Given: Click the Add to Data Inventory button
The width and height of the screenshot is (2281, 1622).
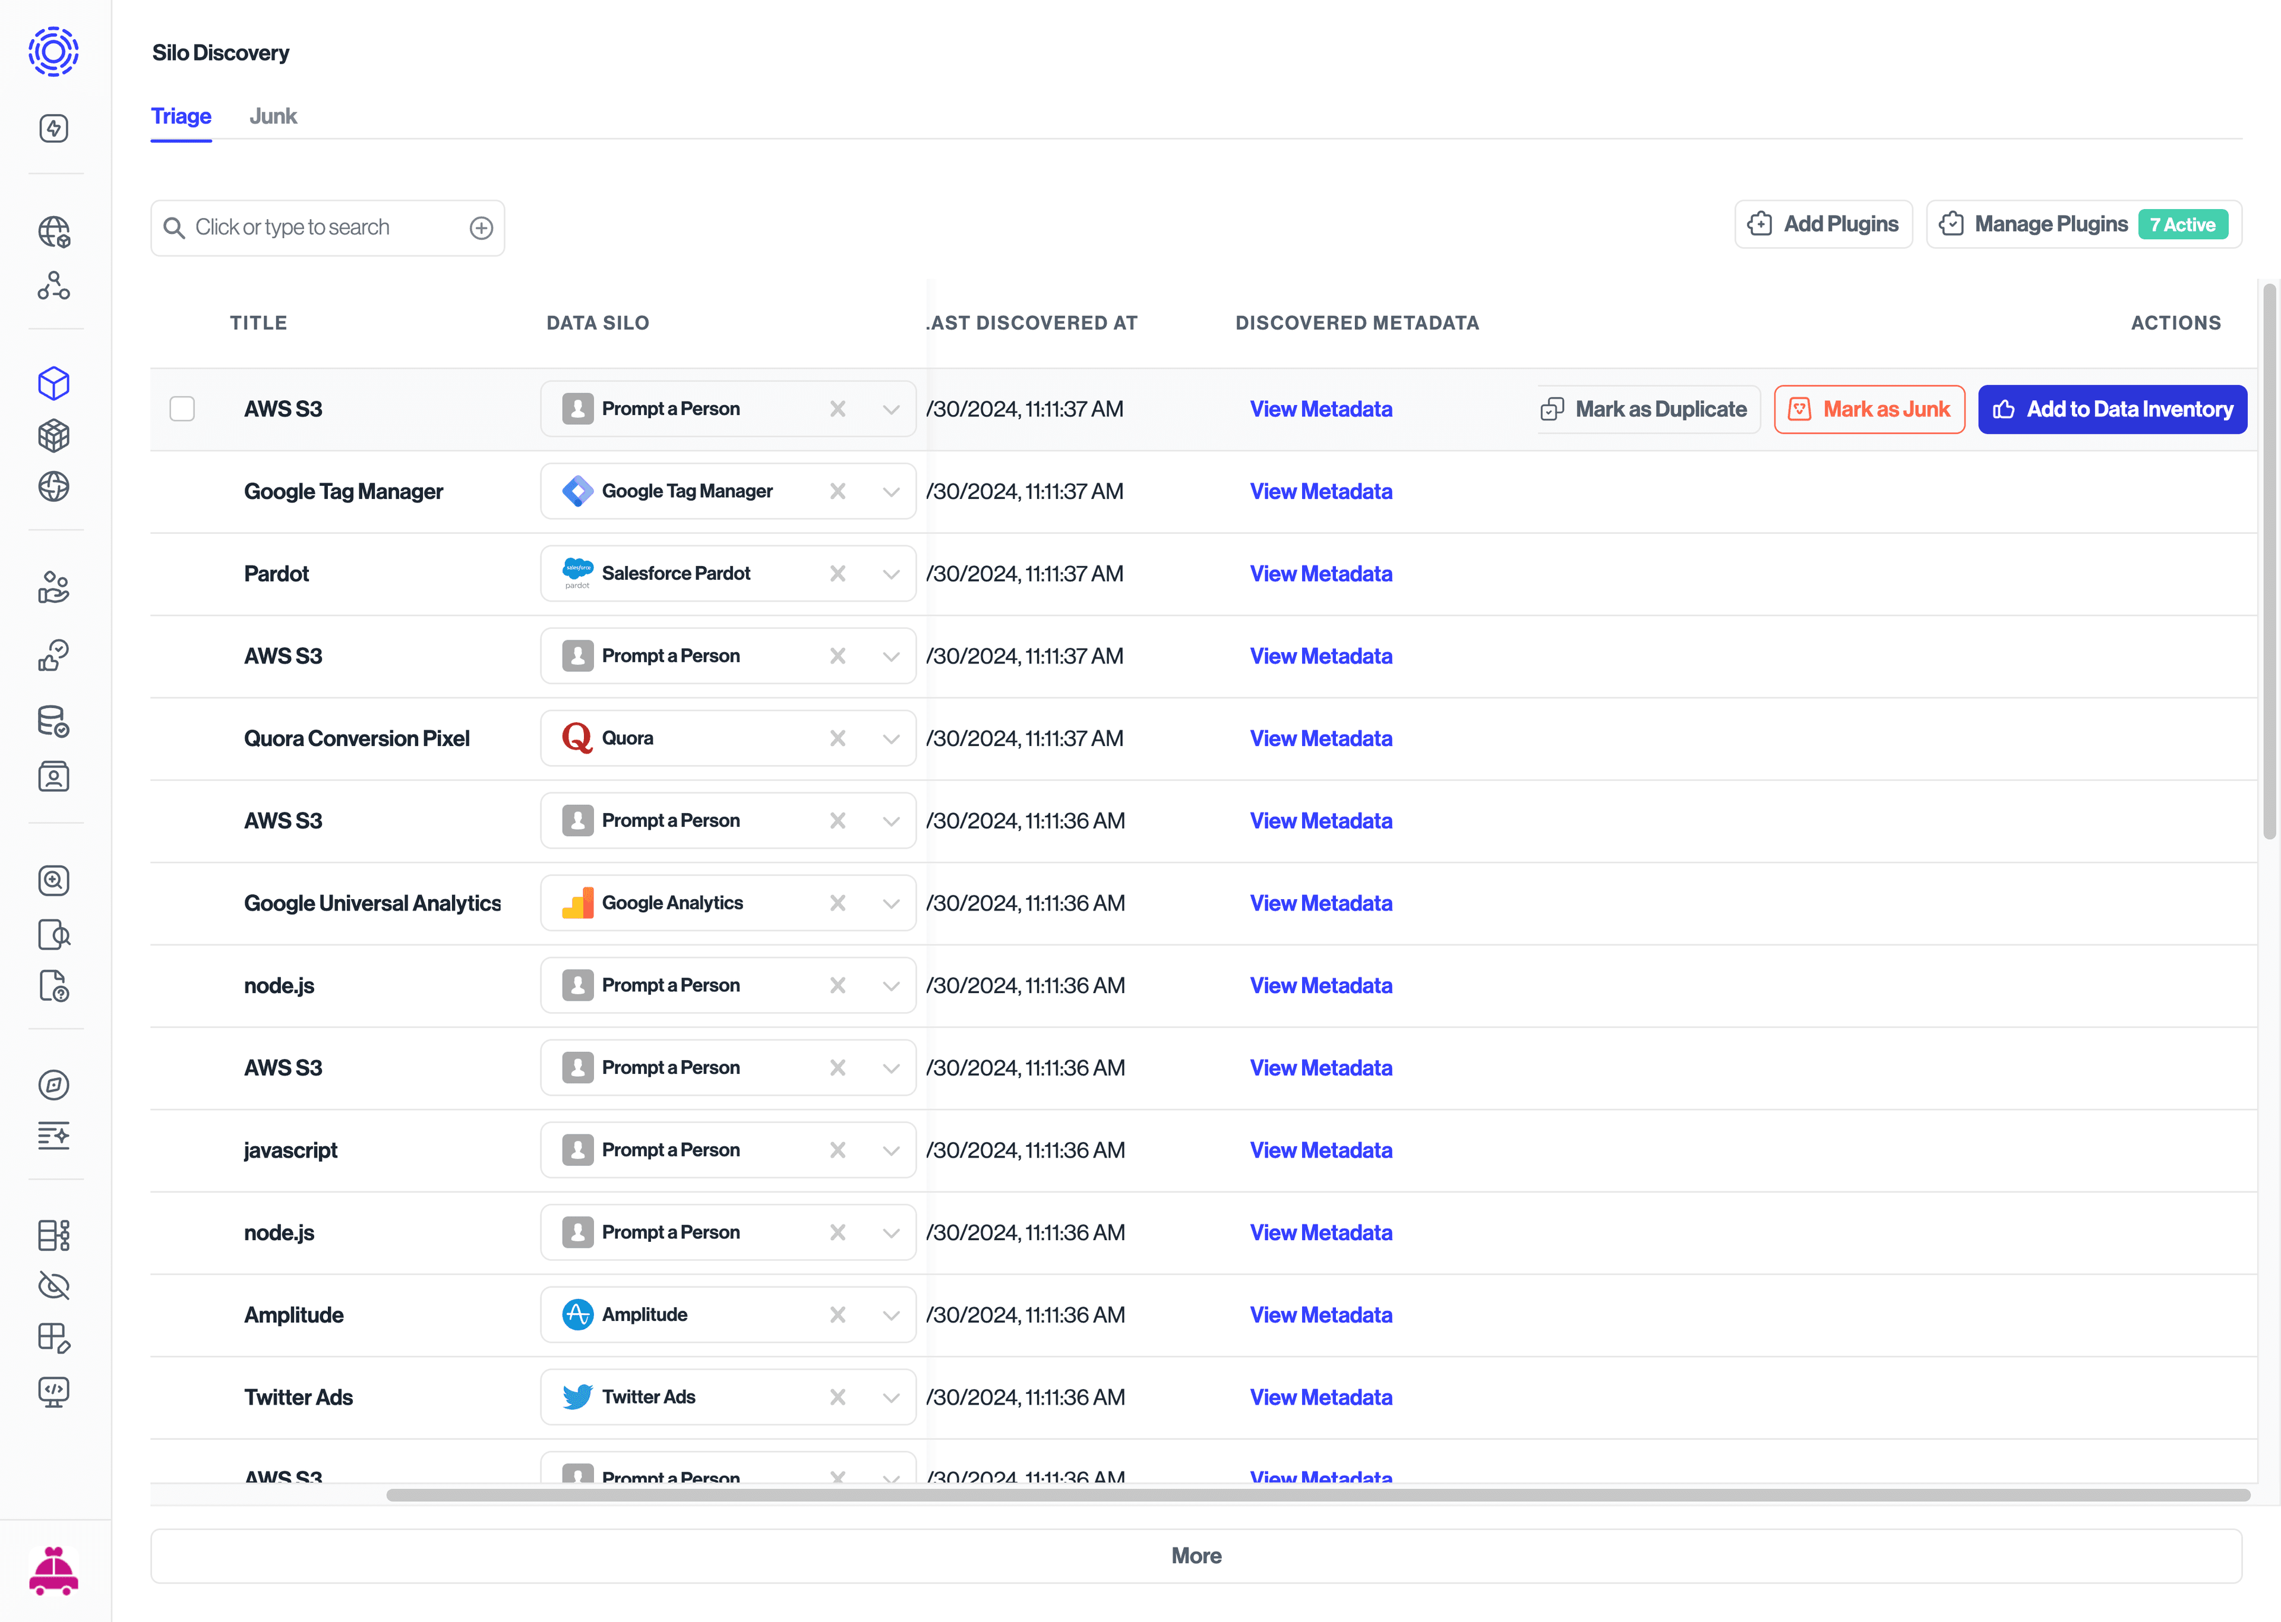Looking at the screenshot, I should pos(2111,409).
